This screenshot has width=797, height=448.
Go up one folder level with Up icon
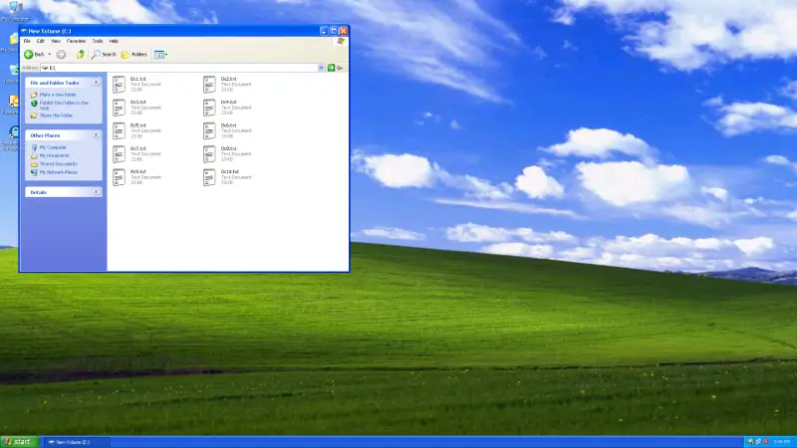81,55
